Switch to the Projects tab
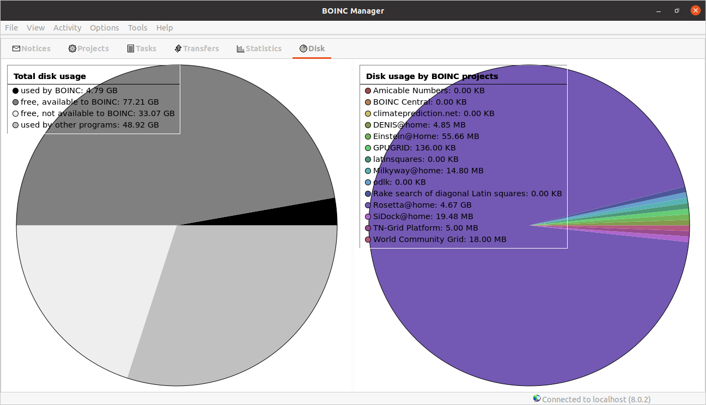The height and width of the screenshot is (405, 706). tap(89, 49)
